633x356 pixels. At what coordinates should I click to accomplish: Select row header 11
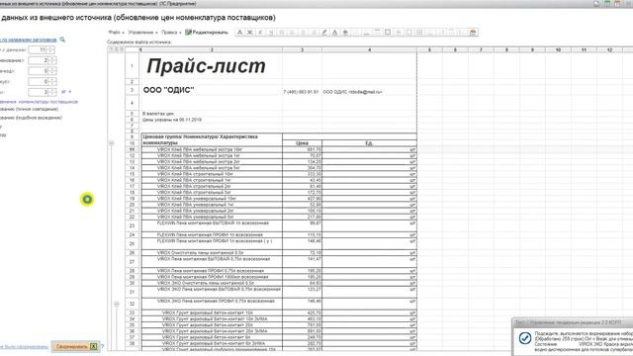(132, 149)
